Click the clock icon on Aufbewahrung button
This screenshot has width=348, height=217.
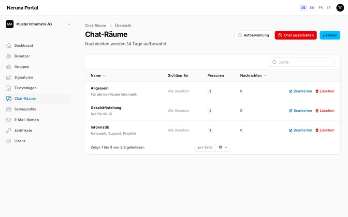click(240, 35)
